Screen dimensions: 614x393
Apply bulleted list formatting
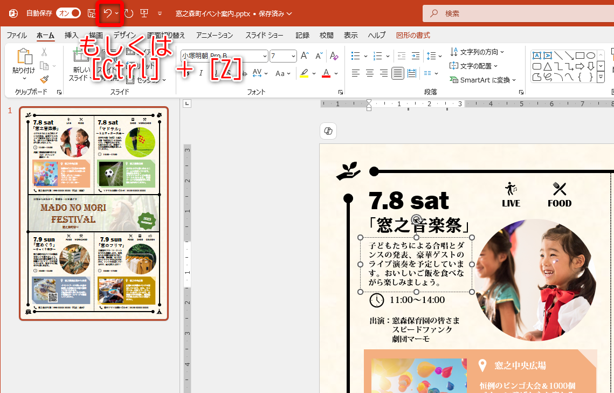(x=355, y=56)
